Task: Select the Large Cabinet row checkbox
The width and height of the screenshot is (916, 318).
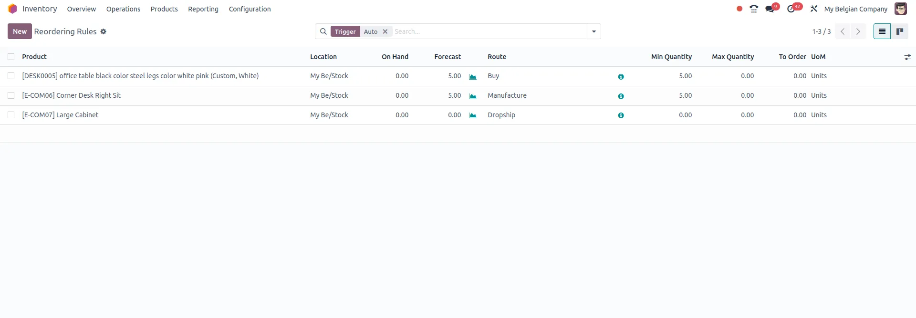Action: 11,115
